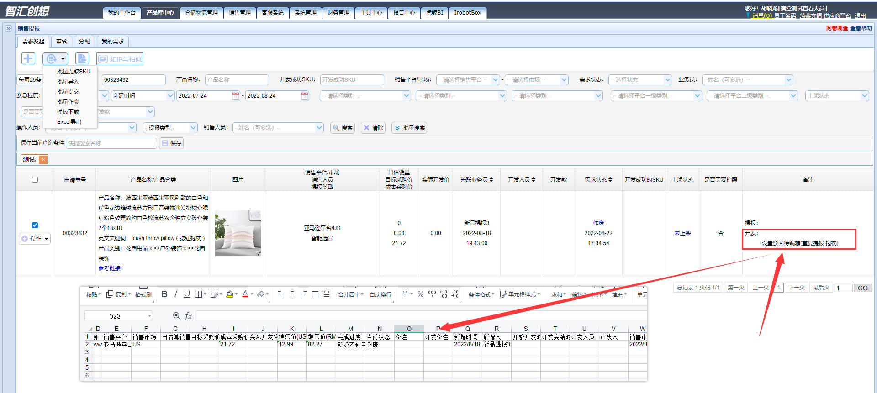Open the 参考链接1 reference link
Screen dimensions: 877x393
pyautogui.click(x=111, y=268)
